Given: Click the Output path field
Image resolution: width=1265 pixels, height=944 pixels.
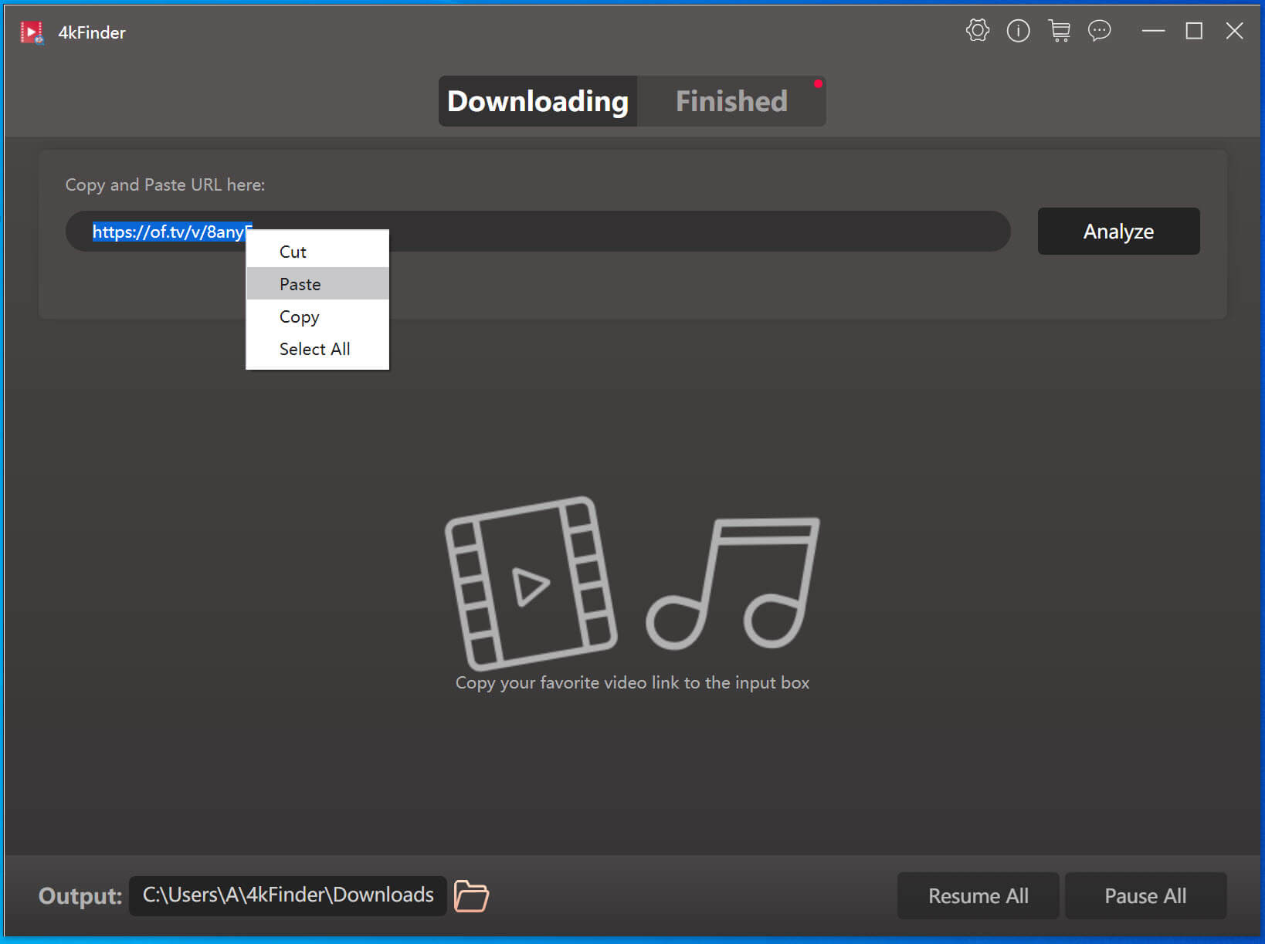Looking at the screenshot, I should pyautogui.click(x=287, y=895).
